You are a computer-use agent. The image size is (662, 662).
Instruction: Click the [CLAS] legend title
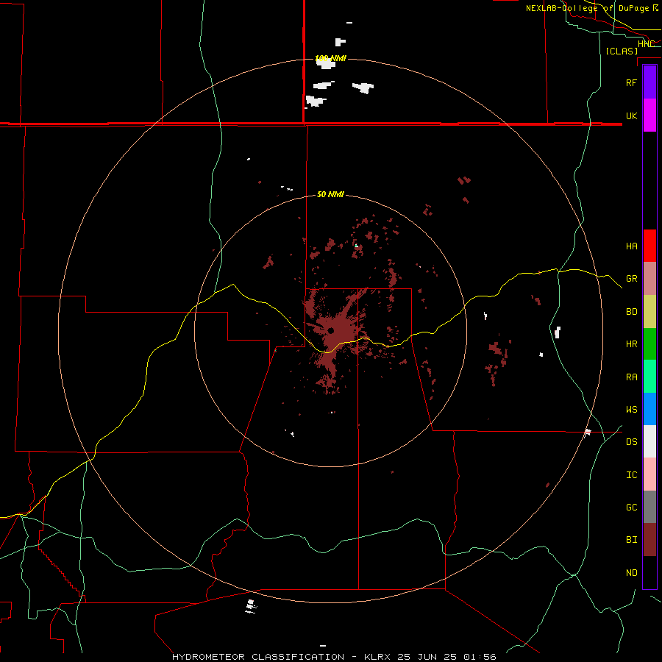coord(622,51)
